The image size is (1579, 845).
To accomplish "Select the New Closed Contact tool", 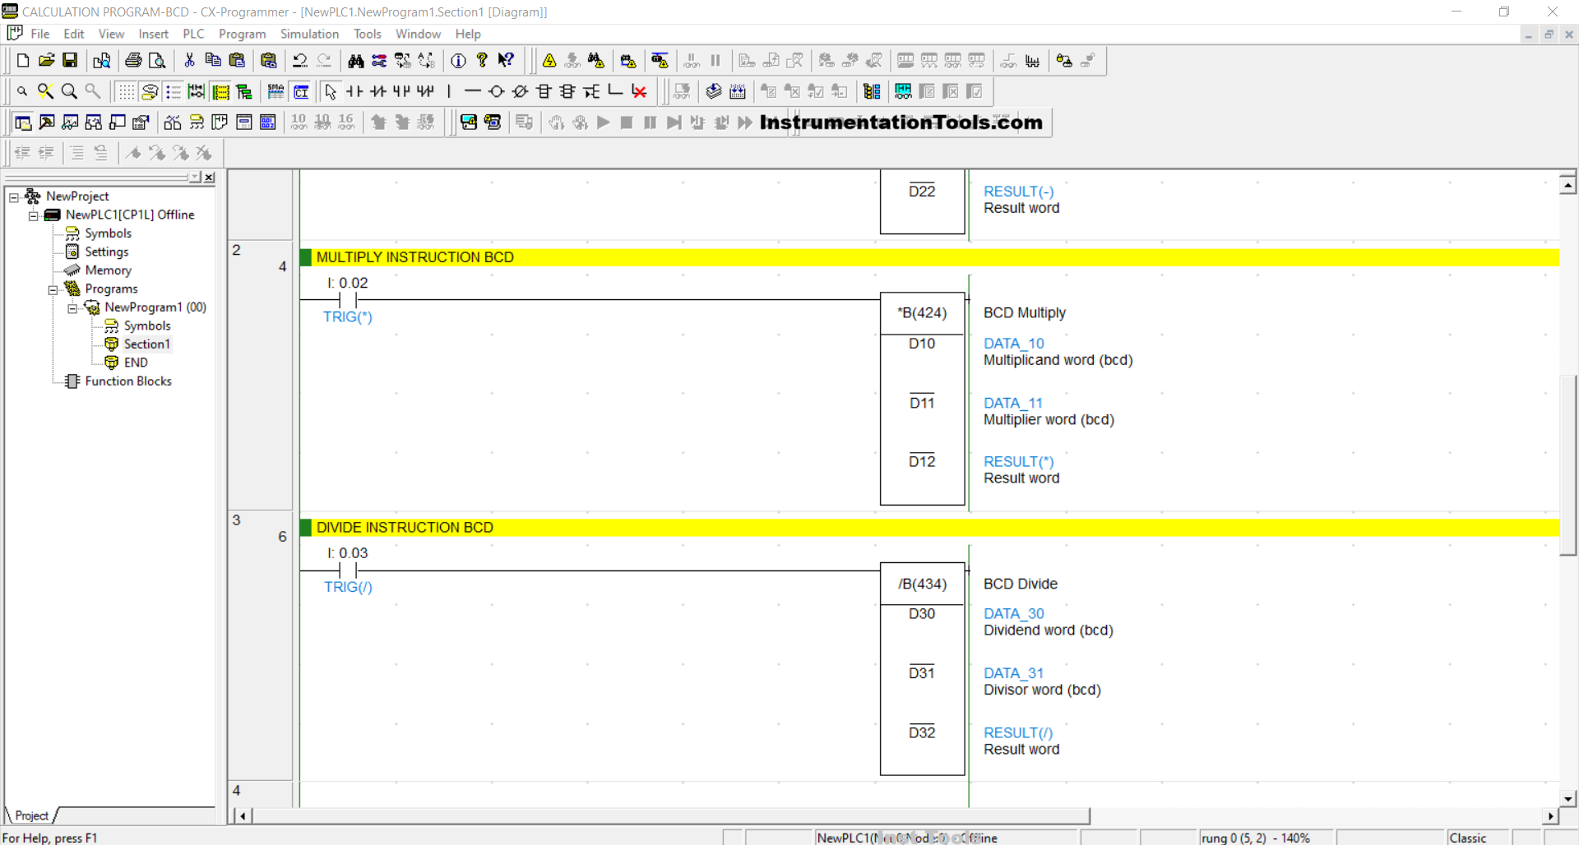I will click(378, 92).
